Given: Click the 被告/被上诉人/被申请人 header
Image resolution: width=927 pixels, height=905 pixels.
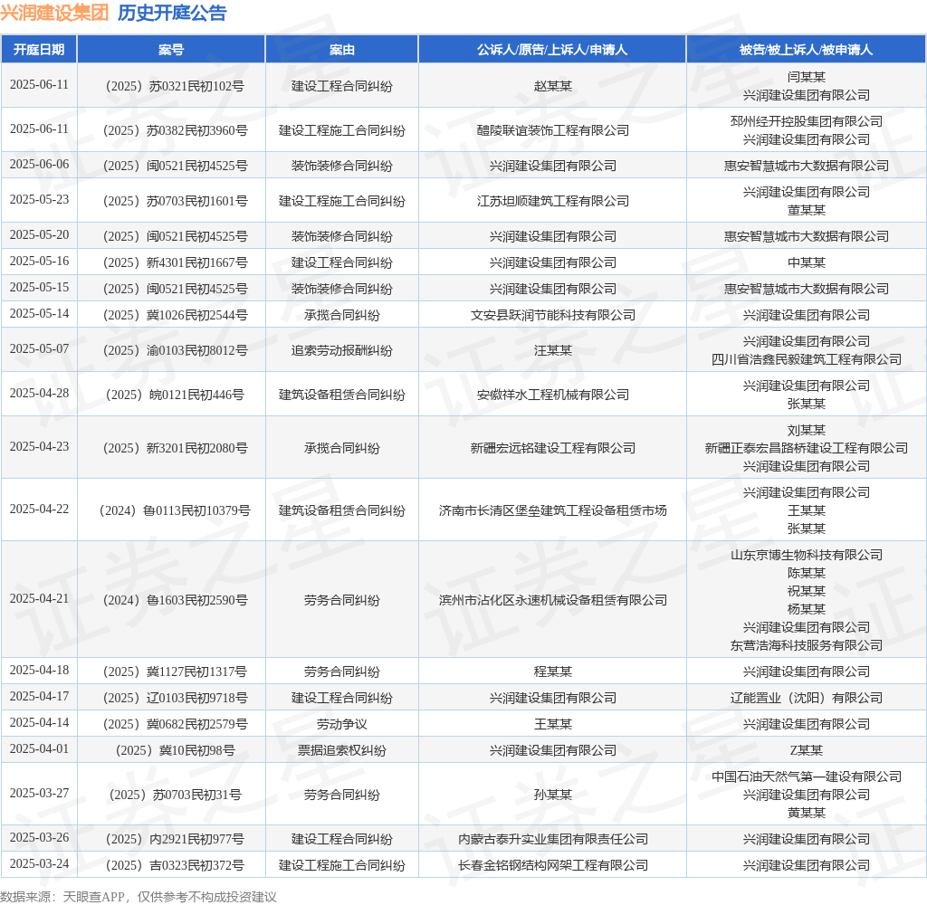Looking at the screenshot, I should click(806, 50).
